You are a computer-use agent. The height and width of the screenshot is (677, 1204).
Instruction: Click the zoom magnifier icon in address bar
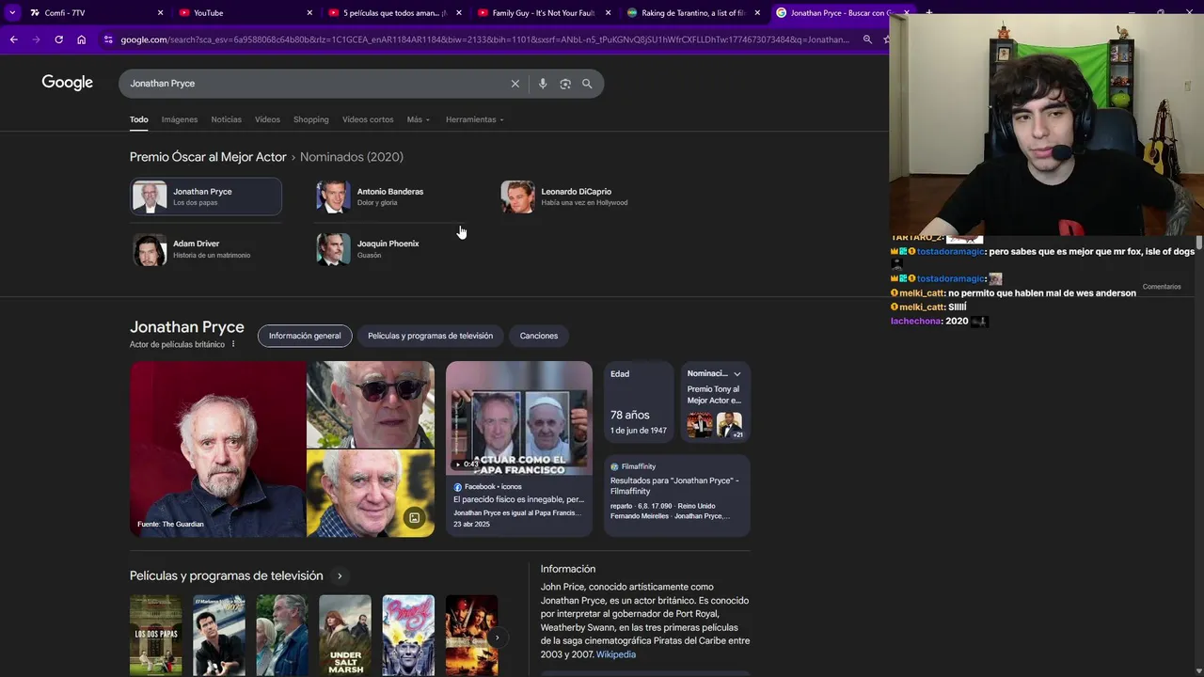[x=867, y=39]
